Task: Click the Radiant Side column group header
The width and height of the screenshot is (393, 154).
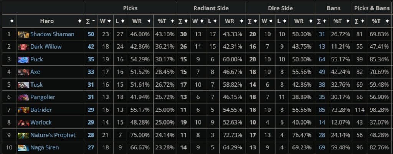Action: (211, 8)
